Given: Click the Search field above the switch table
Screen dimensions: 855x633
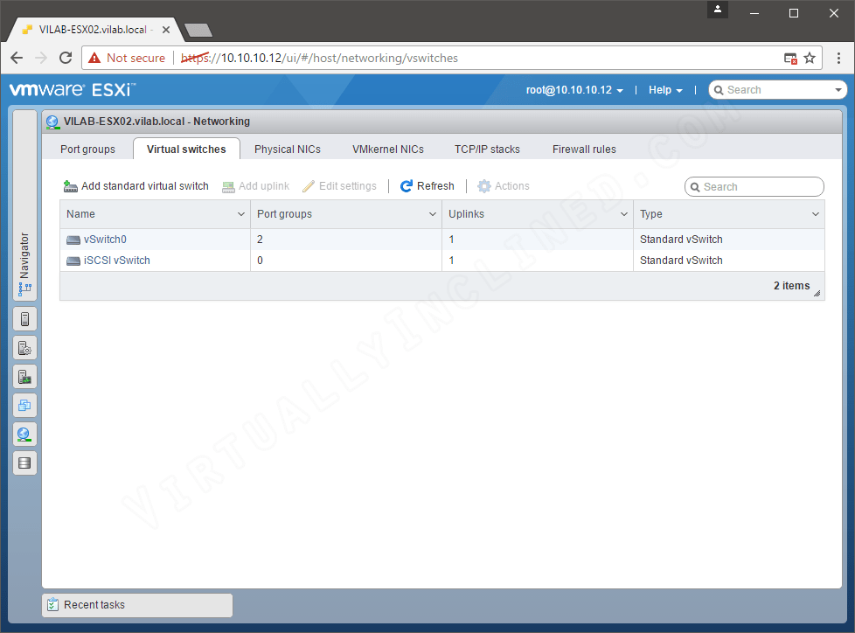Looking at the screenshot, I should (x=754, y=186).
